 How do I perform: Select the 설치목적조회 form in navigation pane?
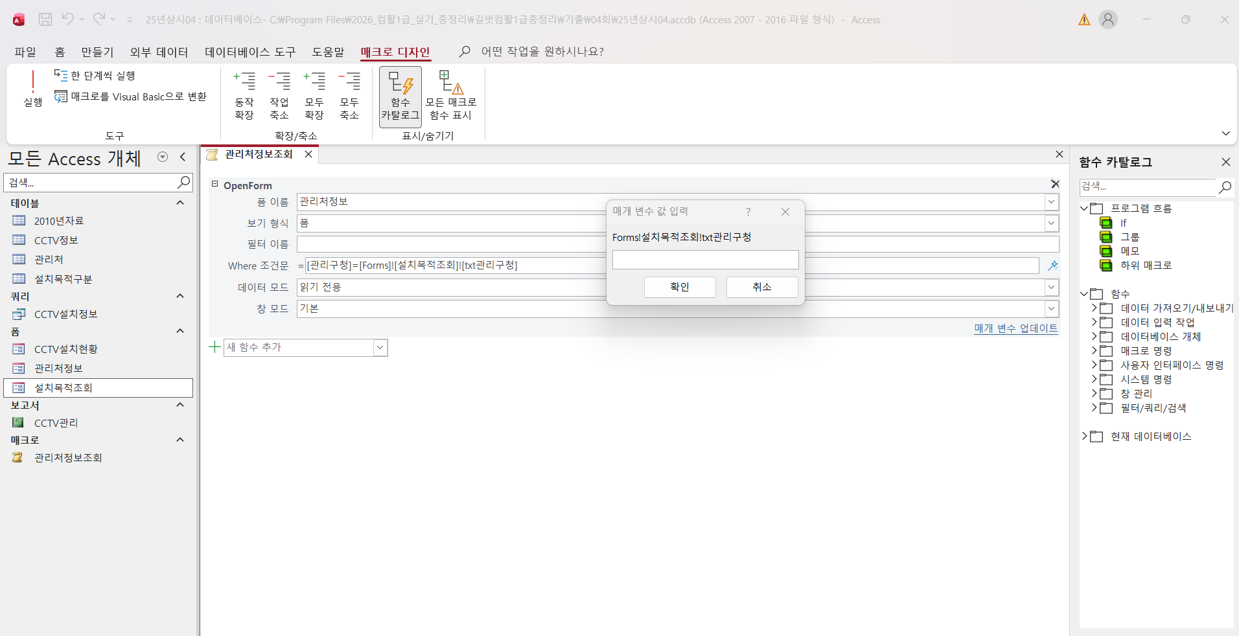[64, 388]
